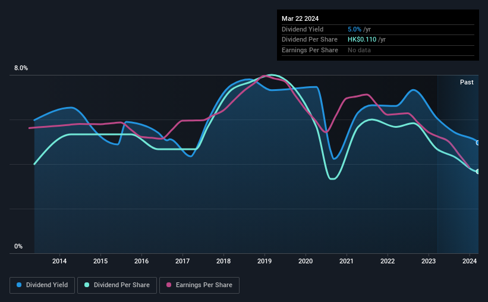
Task: Click the 8.0% y-axis label
Action: coord(21,68)
